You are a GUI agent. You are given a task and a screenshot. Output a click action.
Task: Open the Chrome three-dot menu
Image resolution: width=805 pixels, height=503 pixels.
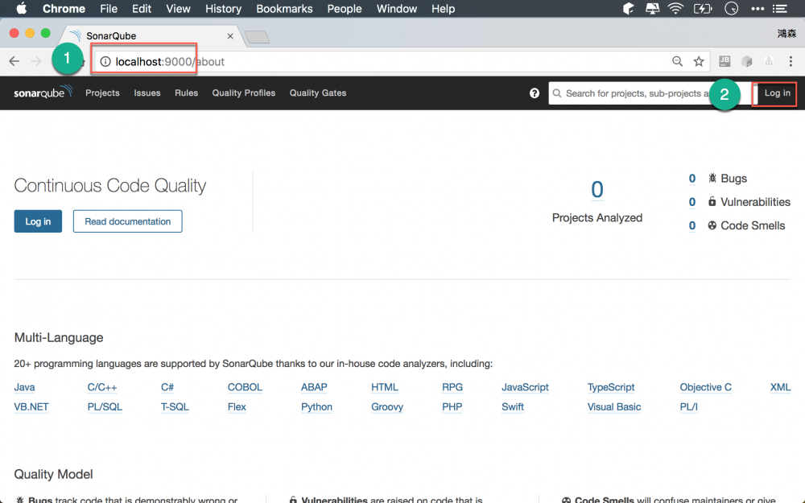pos(791,61)
